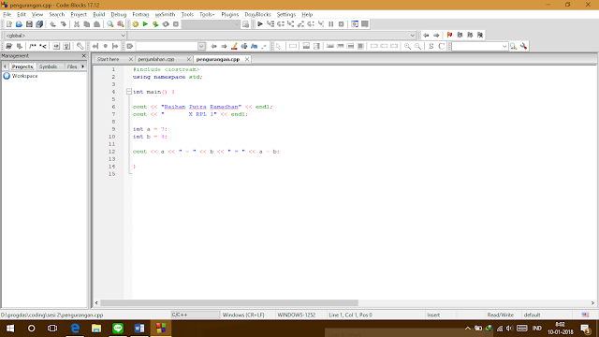Highlight search text with marker pen icon

(234, 46)
